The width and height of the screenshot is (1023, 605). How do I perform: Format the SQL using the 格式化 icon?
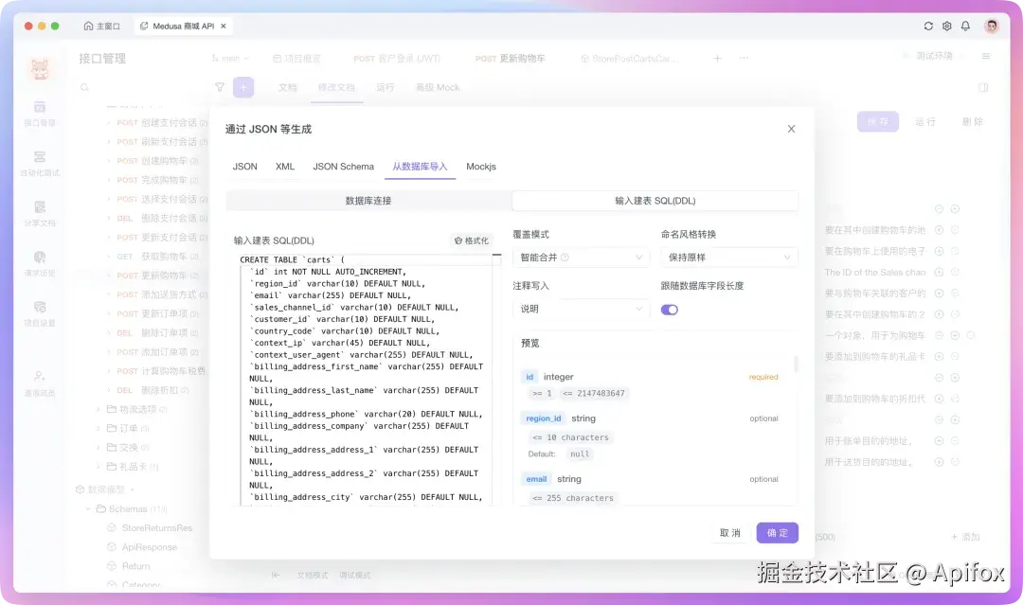point(472,240)
